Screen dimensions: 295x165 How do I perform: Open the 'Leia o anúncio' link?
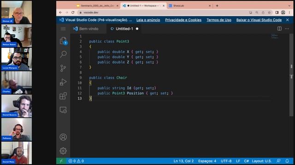pyautogui.click(x=148, y=20)
